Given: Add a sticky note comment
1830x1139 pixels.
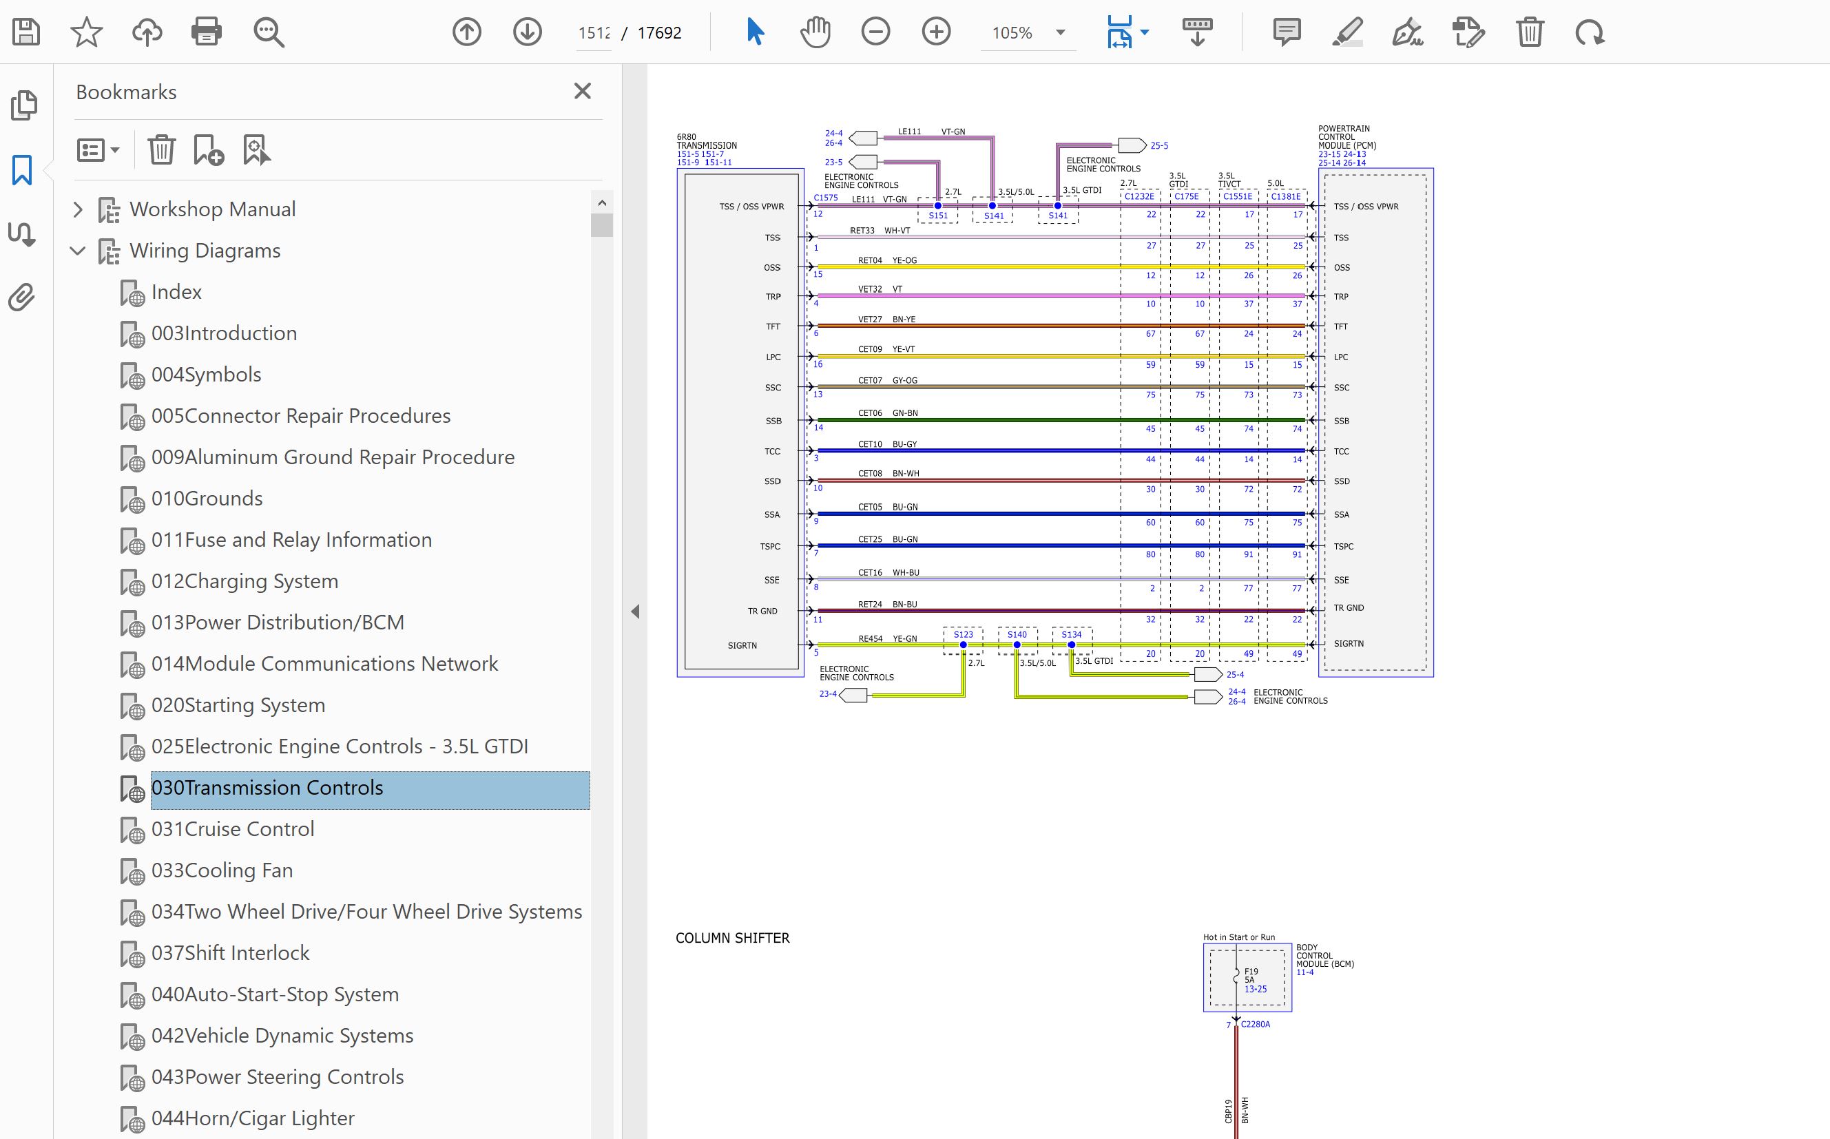Looking at the screenshot, I should coord(1286,32).
